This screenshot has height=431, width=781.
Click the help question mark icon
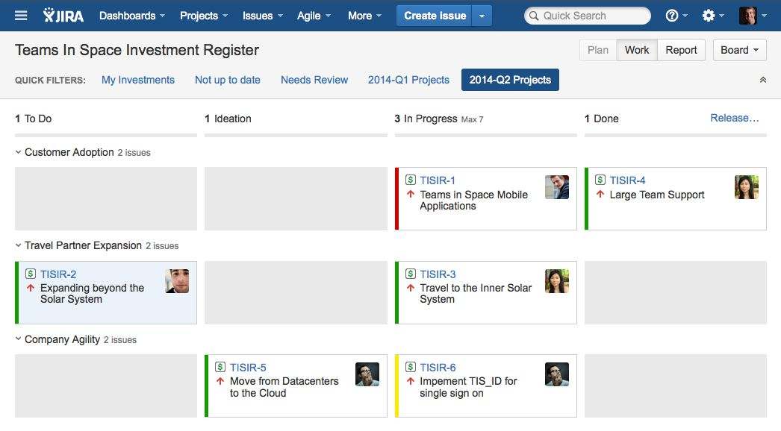pyautogui.click(x=670, y=15)
